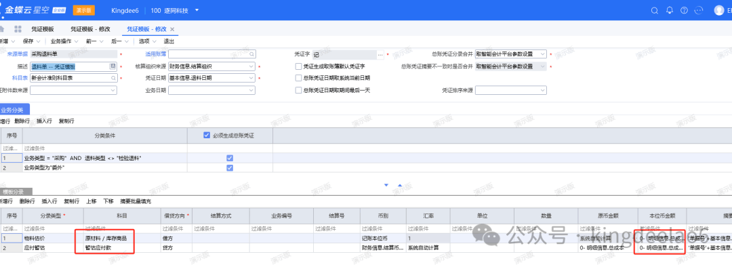
Task: Check 总账凭证日期取系统当前日期 option
Action: (298, 78)
